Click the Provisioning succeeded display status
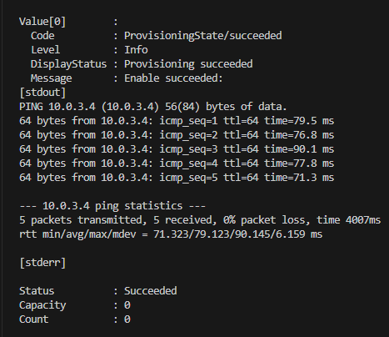Image resolution: width=389 pixels, height=337 pixels. point(188,64)
